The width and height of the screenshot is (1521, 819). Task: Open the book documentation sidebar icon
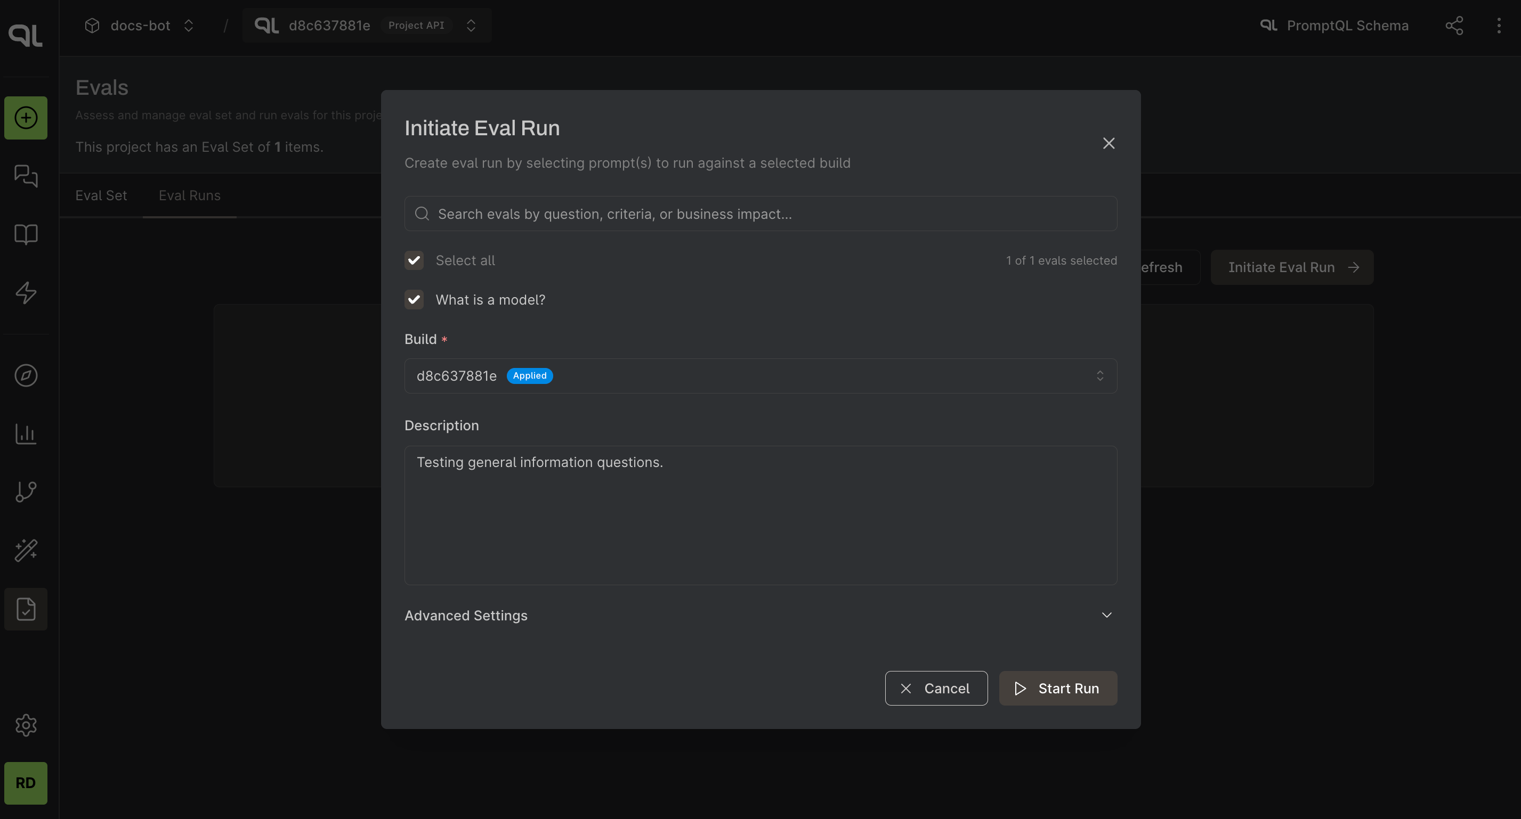point(26,234)
